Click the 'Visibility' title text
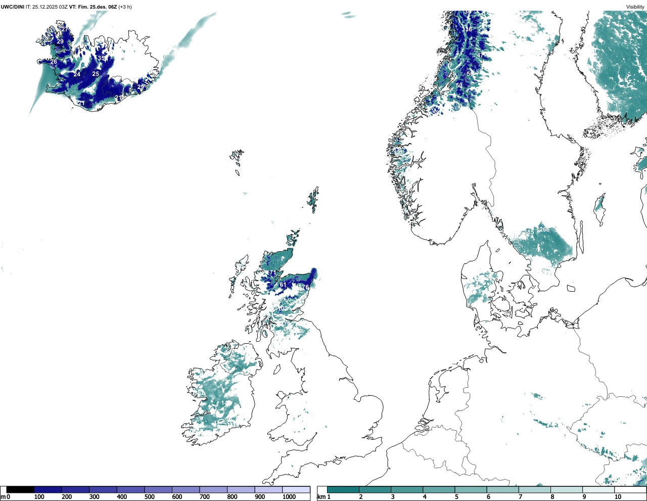Viewport: 647px width, 501px height. coord(635,7)
